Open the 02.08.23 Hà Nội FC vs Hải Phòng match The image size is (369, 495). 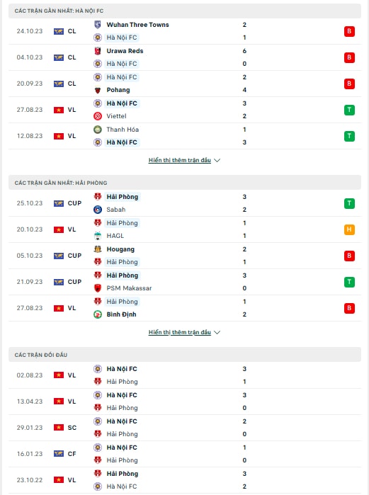185,375
